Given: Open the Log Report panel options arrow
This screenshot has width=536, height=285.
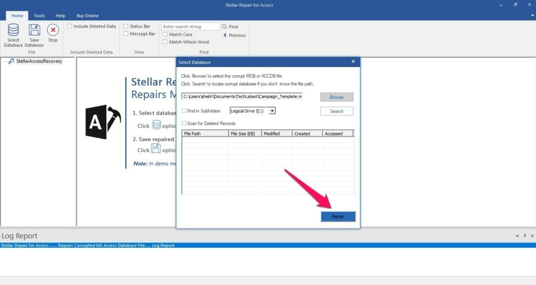Looking at the screenshot, I should point(517,236).
